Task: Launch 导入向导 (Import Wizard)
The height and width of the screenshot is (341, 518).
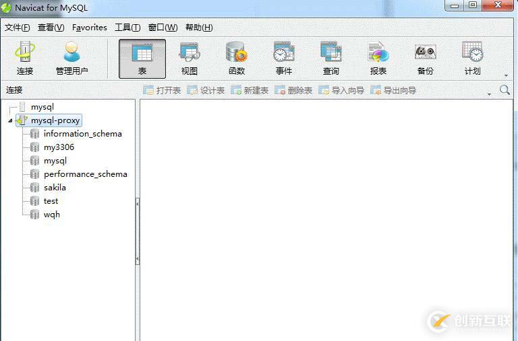Action: tap(341, 90)
